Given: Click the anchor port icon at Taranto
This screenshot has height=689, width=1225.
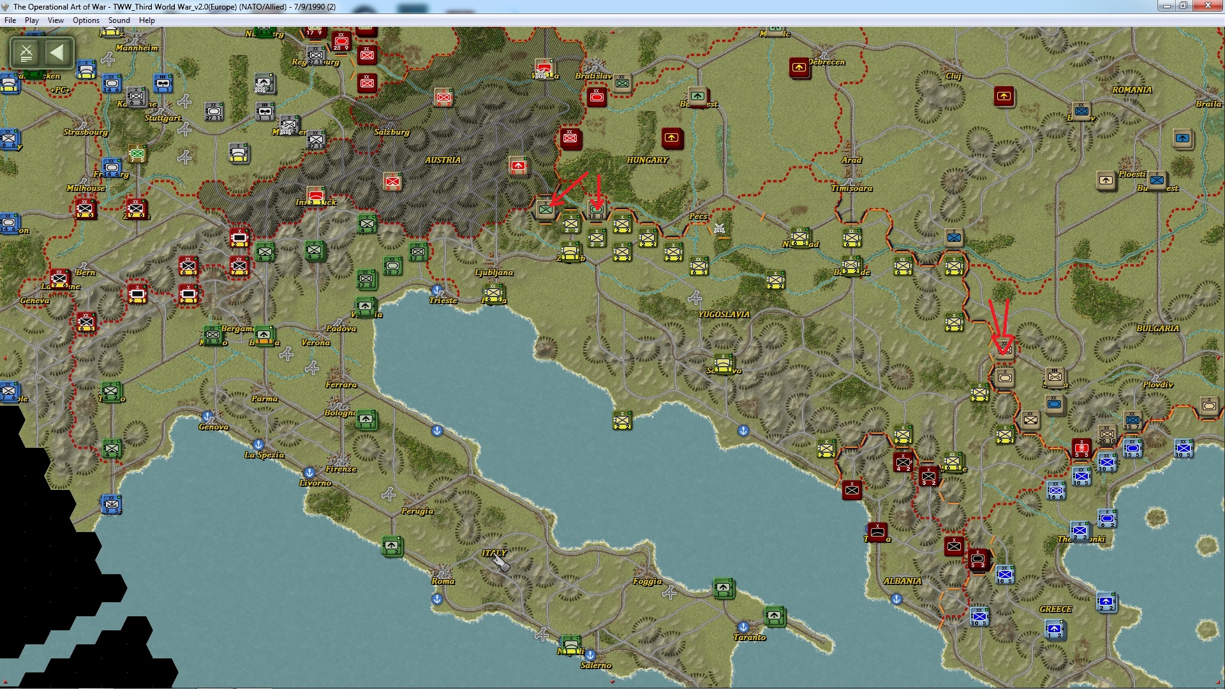Looking at the screenshot, I should click(743, 627).
